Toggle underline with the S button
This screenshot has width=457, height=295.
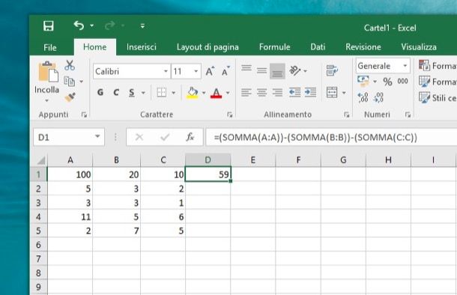[132, 93]
